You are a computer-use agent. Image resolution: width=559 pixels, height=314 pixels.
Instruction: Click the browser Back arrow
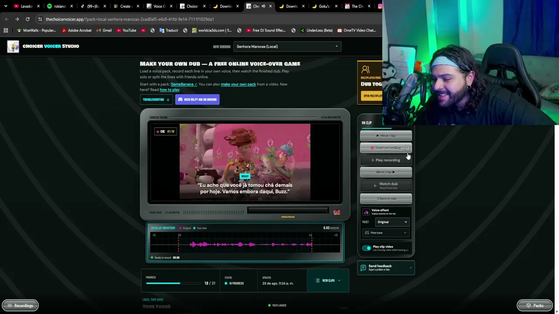click(x=7, y=19)
